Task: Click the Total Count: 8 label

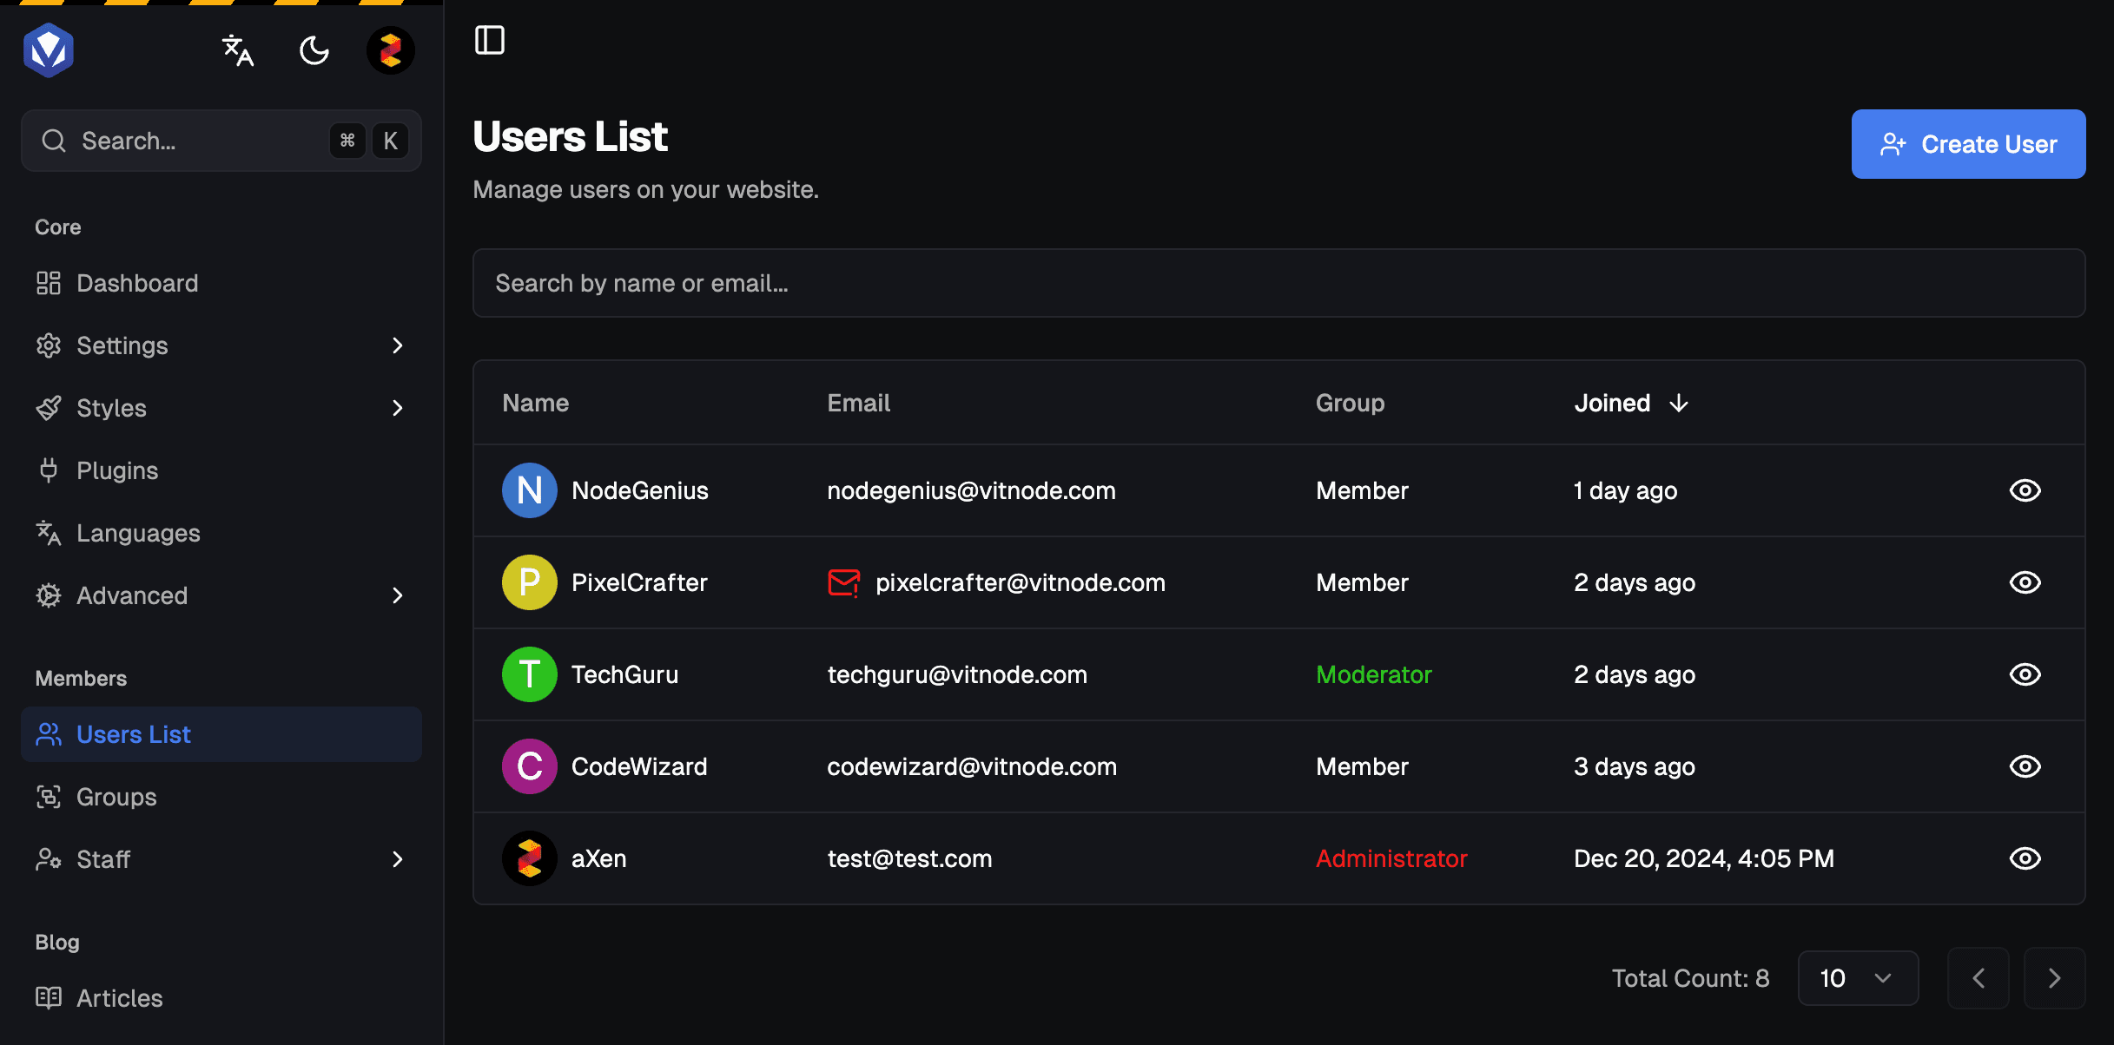Action: 1690,978
